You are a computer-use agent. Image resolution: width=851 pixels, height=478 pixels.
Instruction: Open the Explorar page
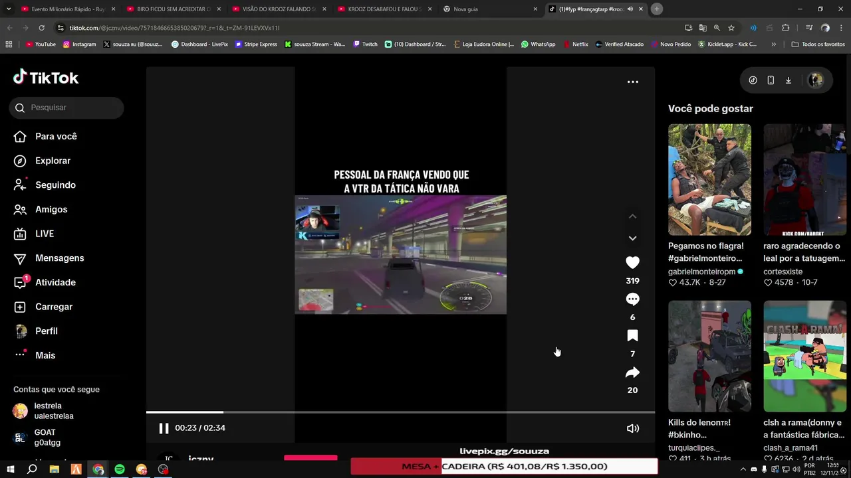(42, 161)
